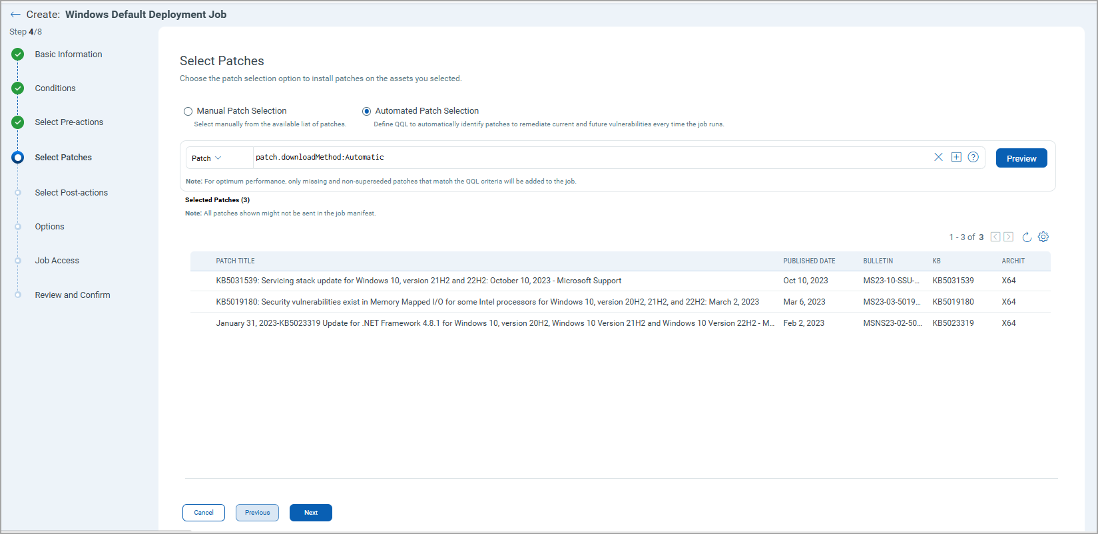Click Select Pre-actions green check icon
Viewport: 1098px width, 534px height.
click(x=18, y=122)
